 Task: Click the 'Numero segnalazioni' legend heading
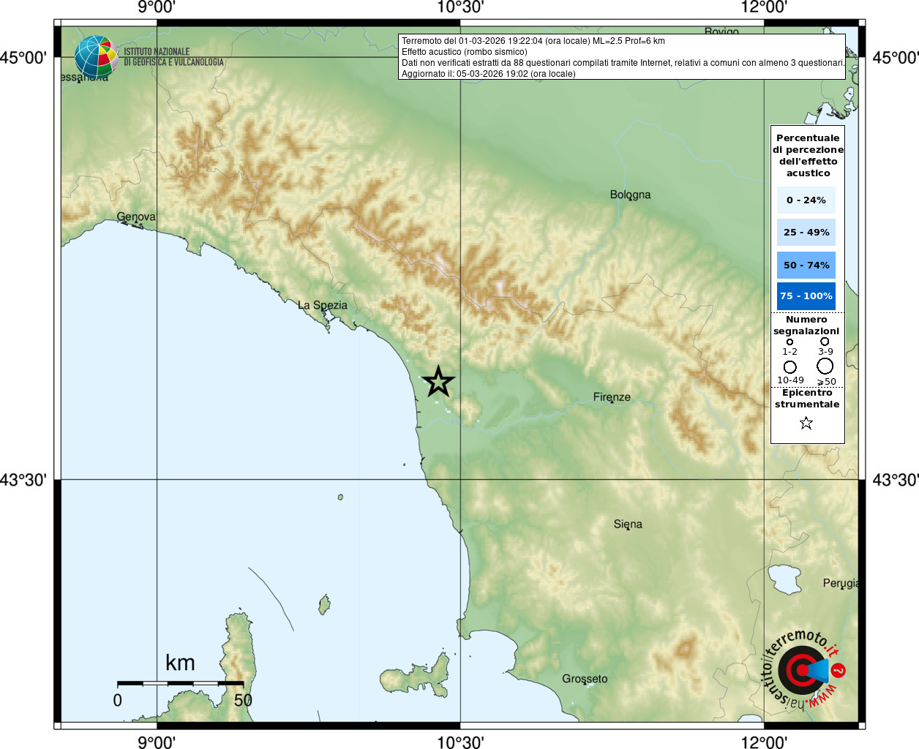pos(806,325)
